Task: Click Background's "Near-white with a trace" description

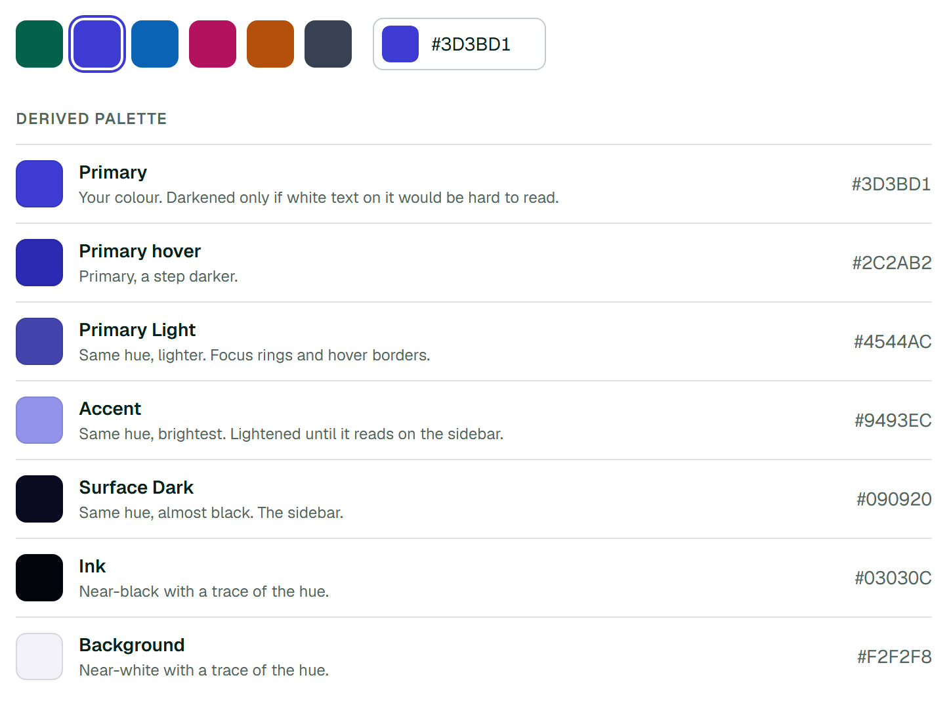Action: click(x=204, y=670)
